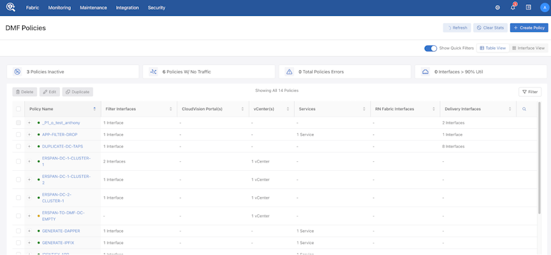Expand the DUPLICATE-DC-TAPS row
This screenshot has width=551, height=255.
(x=29, y=146)
